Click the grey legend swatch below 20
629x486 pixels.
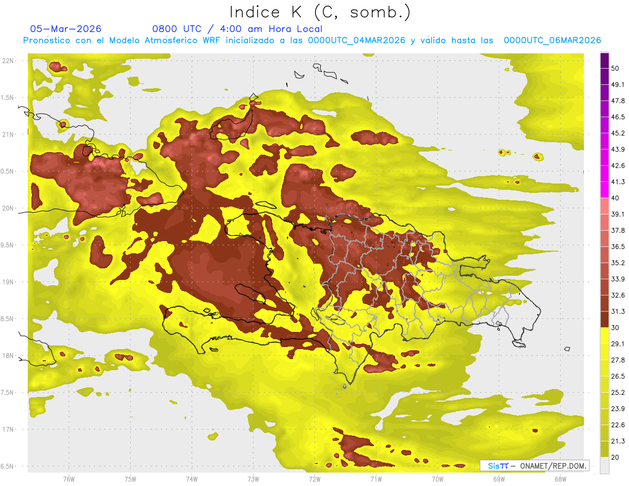pyautogui.click(x=605, y=466)
